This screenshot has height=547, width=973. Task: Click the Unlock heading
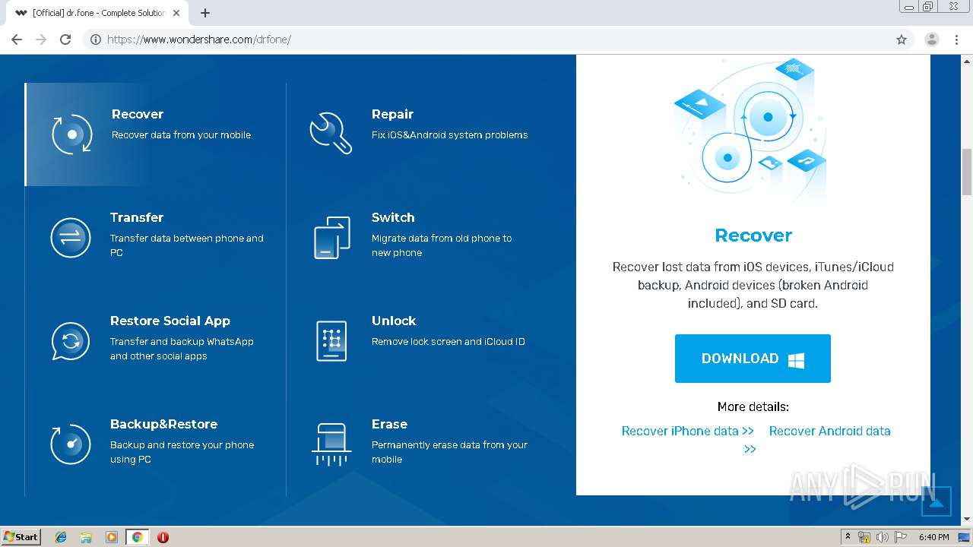tap(394, 321)
